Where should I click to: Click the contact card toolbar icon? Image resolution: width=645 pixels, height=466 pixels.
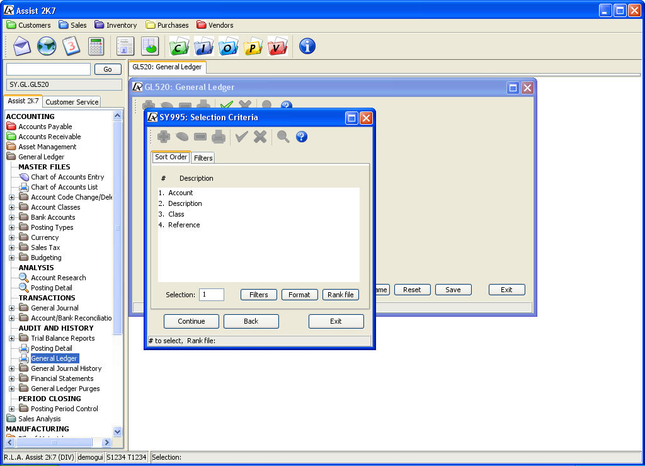(125, 46)
